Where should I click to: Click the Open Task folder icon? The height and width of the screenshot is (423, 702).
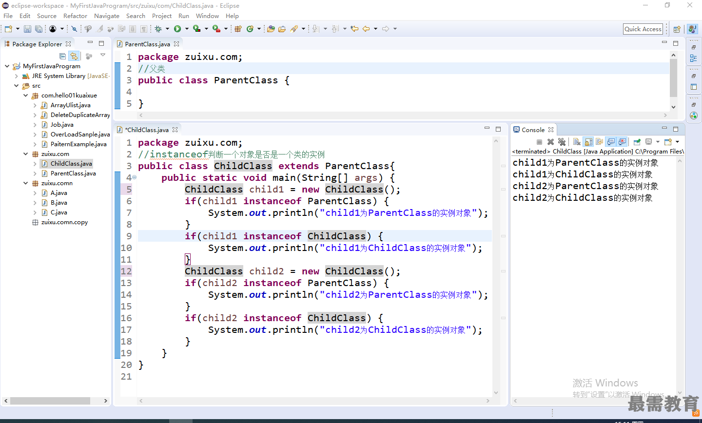(x=282, y=29)
